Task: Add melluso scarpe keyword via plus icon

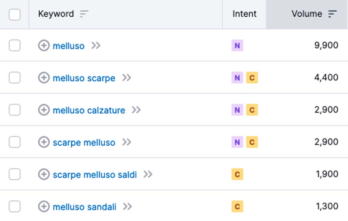Action: [43, 78]
